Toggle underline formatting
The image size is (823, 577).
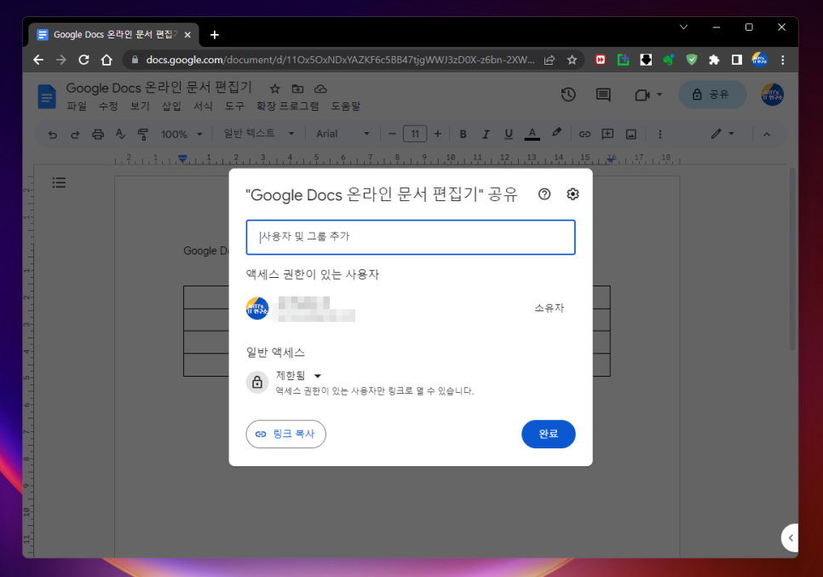508,135
